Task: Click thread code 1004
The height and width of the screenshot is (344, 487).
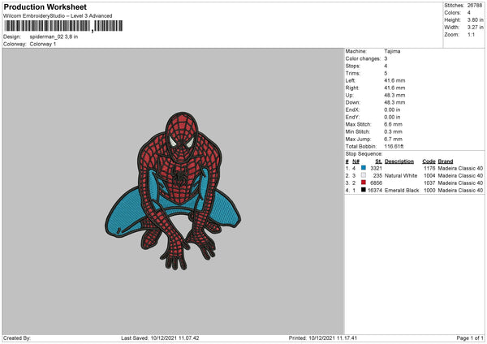Action: (429, 176)
